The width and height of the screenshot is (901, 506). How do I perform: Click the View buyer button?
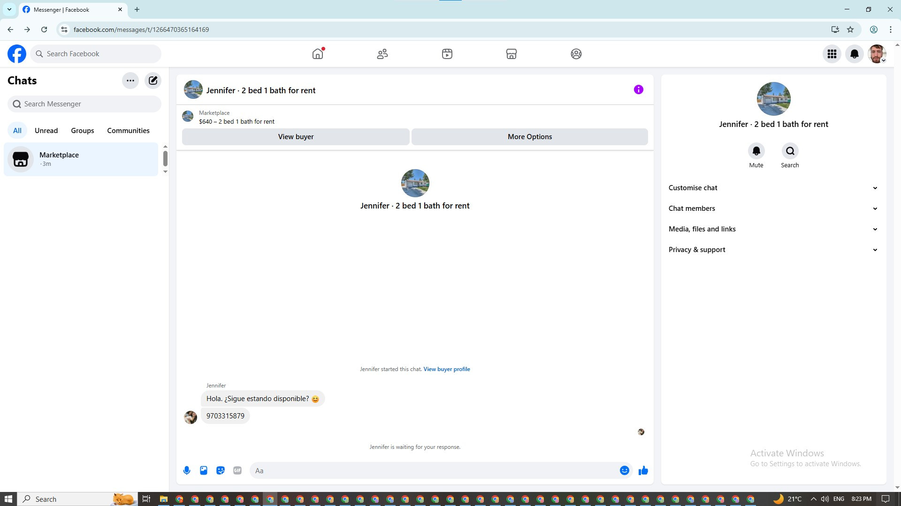pyautogui.click(x=296, y=137)
